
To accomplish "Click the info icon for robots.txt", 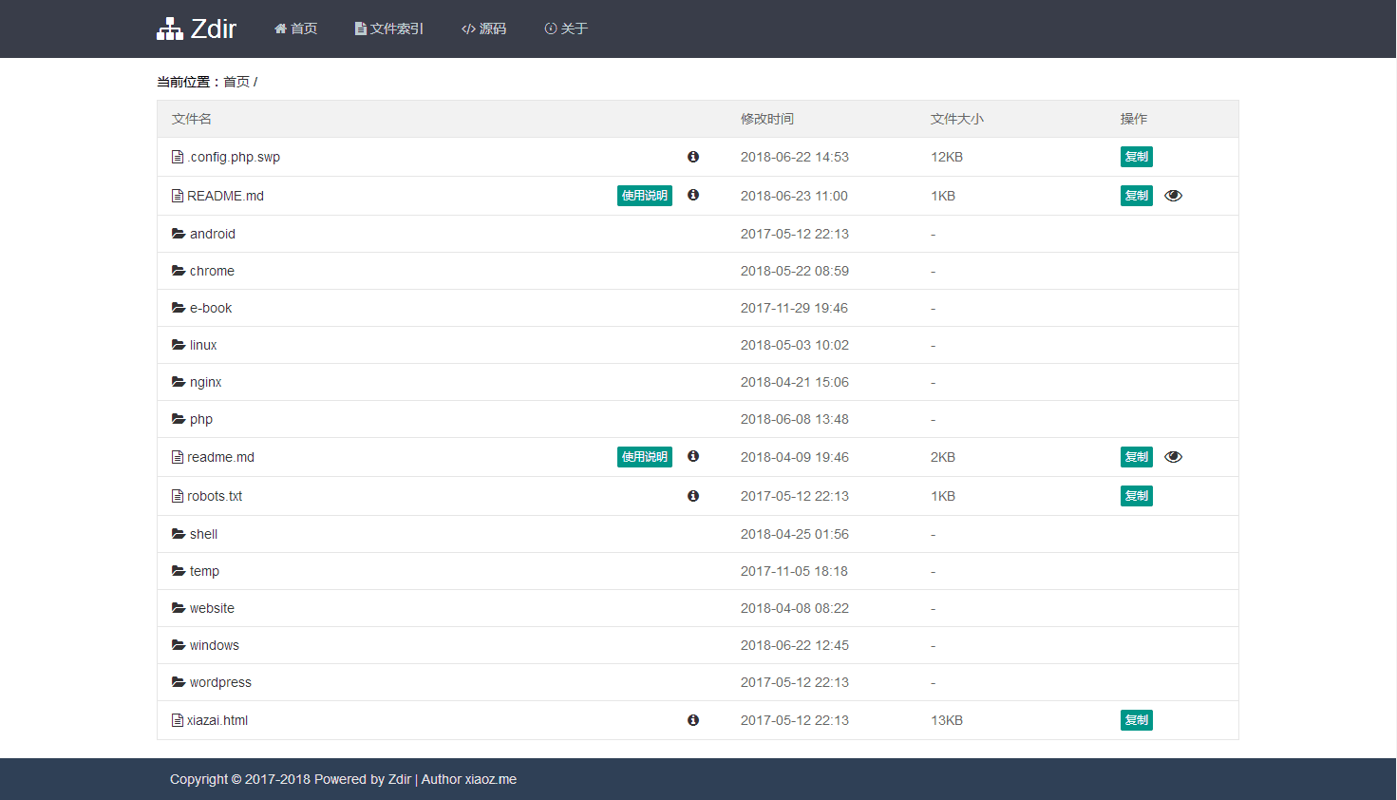I will coord(693,496).
